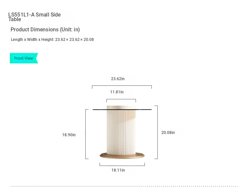Viewport: 248px width, 193px height.
Task: Click the bracket line above 11.81in column
Action: click(121, 101)
